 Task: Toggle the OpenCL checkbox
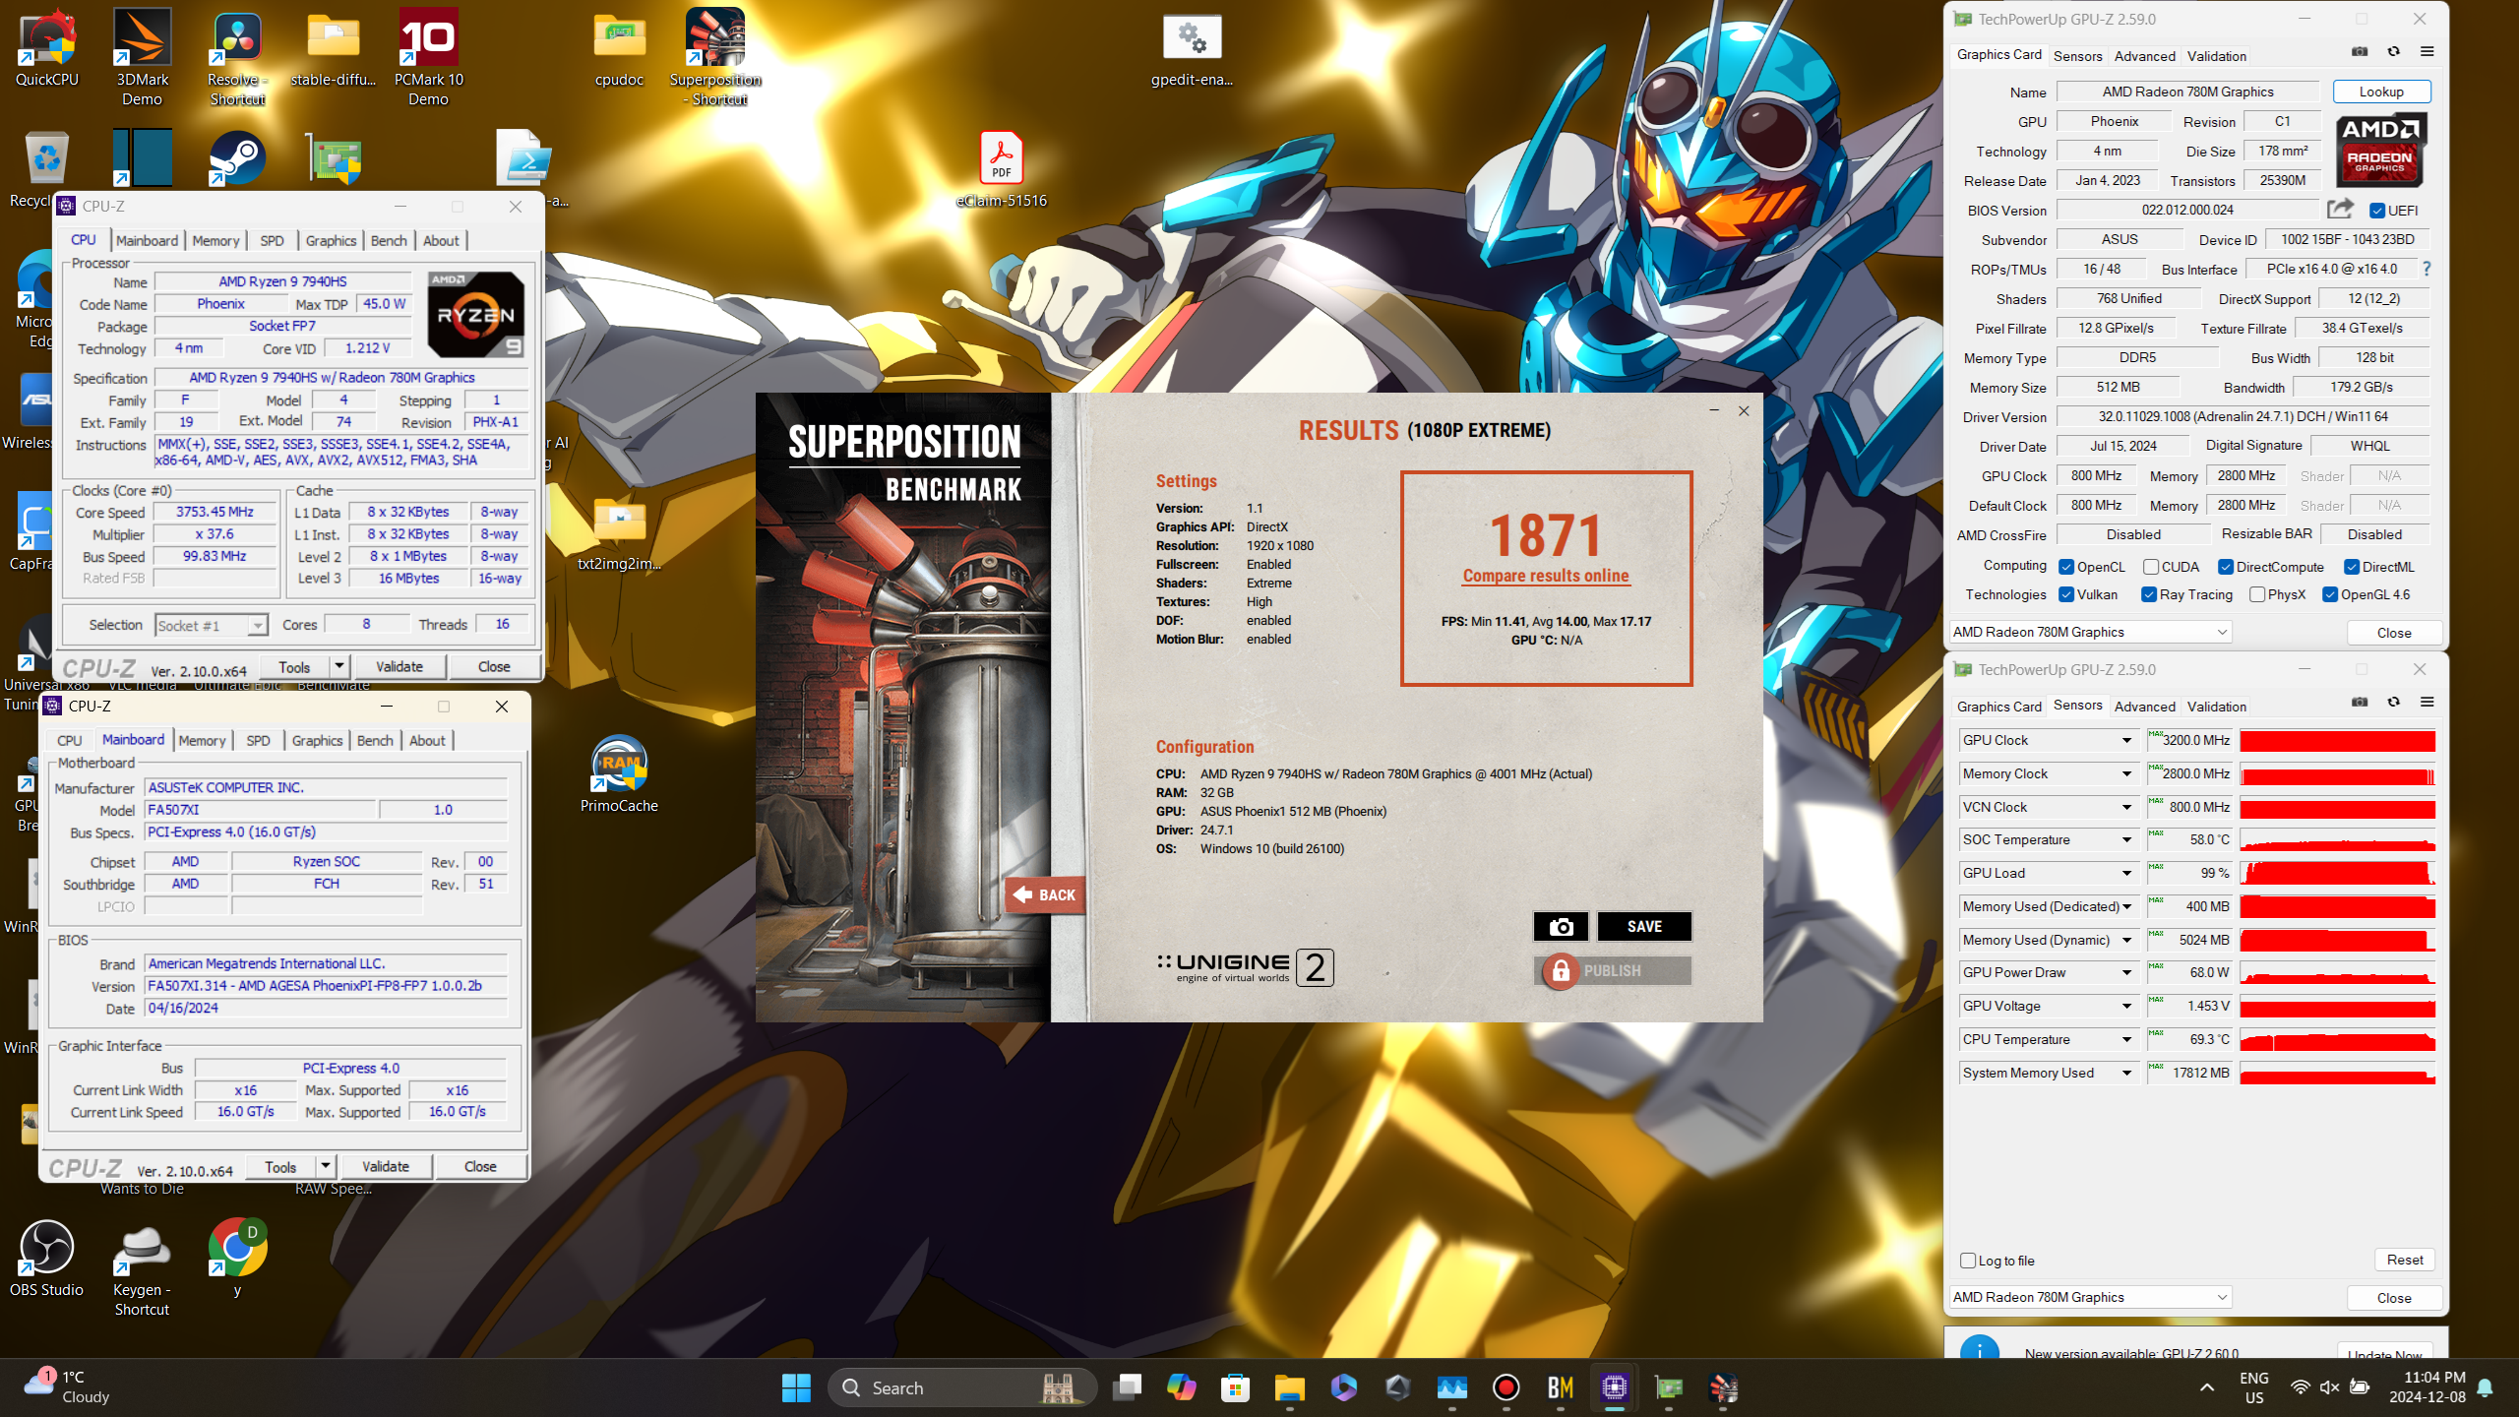click(2067, 567)
